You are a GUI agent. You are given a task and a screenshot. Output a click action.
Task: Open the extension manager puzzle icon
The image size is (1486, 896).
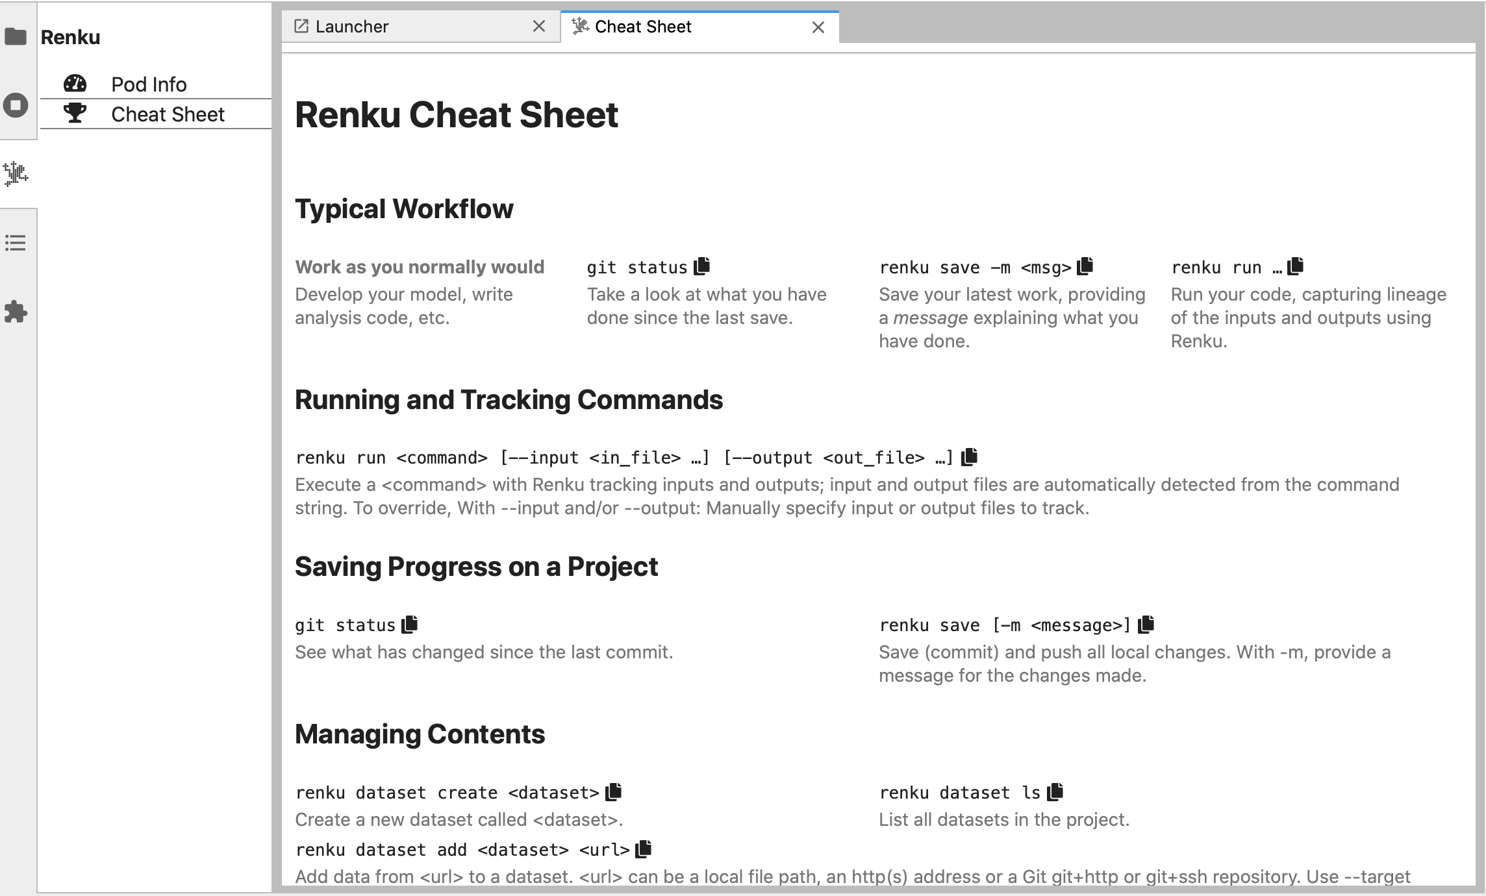click(14, 312)
